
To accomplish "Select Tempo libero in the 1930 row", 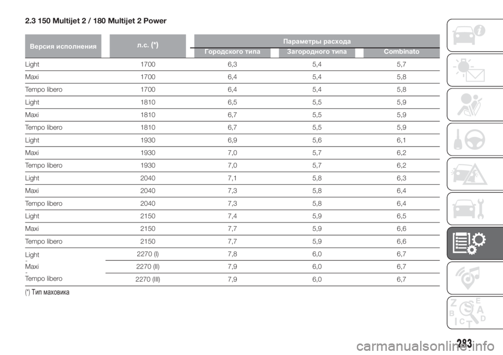I will [43, 165].
